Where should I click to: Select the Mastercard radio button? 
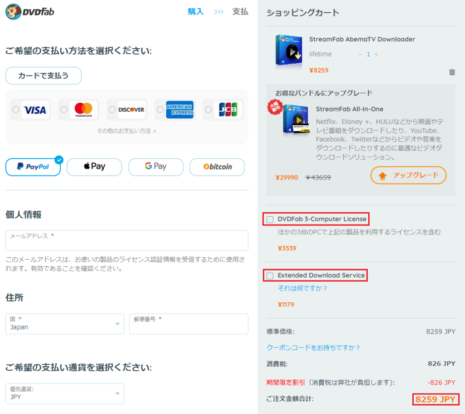(64, 110)
